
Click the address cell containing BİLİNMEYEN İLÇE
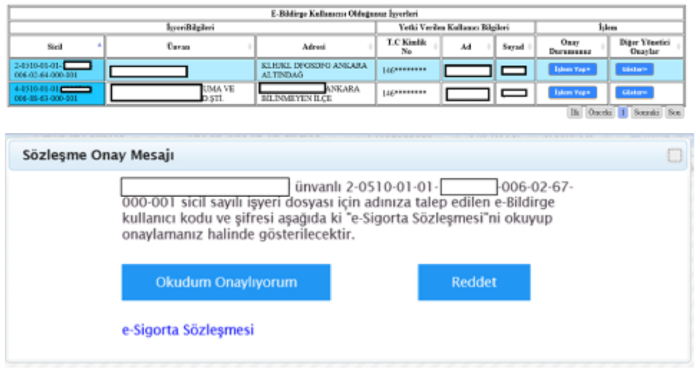(x=316, y=93)
